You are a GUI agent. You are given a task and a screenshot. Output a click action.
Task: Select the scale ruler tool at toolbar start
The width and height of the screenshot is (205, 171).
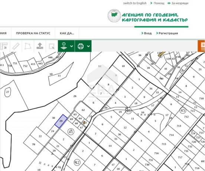pos(4,46)
